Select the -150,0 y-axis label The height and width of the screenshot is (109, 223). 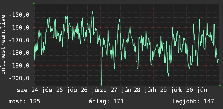[19, 15]
